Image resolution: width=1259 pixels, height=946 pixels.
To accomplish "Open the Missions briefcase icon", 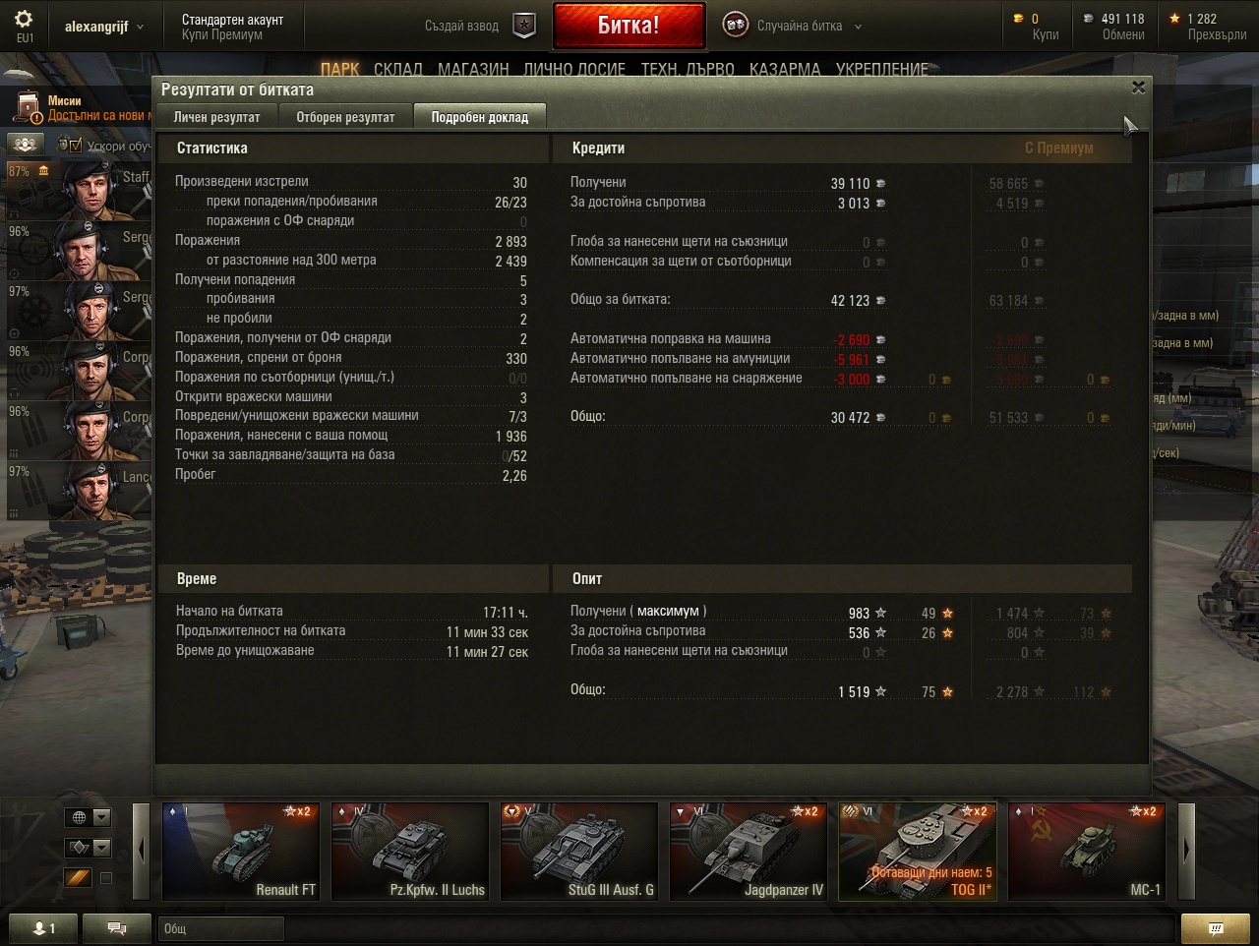I will pos(28,107).
